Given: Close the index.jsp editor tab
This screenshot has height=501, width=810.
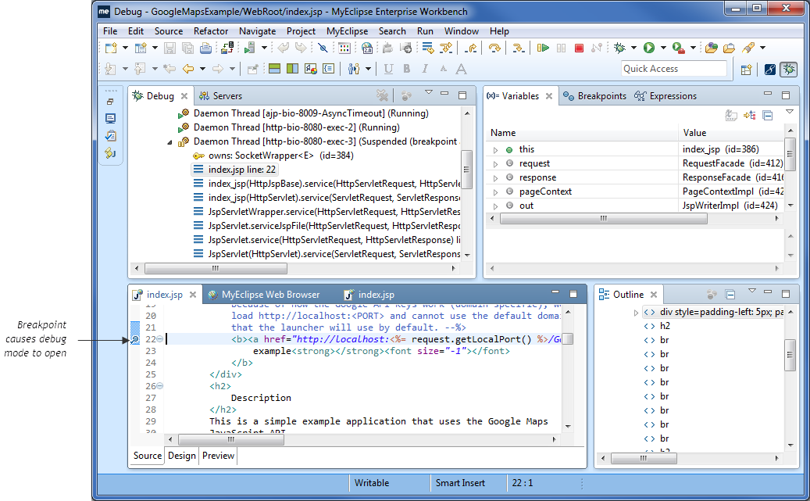Looking at the screenshot, I should pos(193,295).
